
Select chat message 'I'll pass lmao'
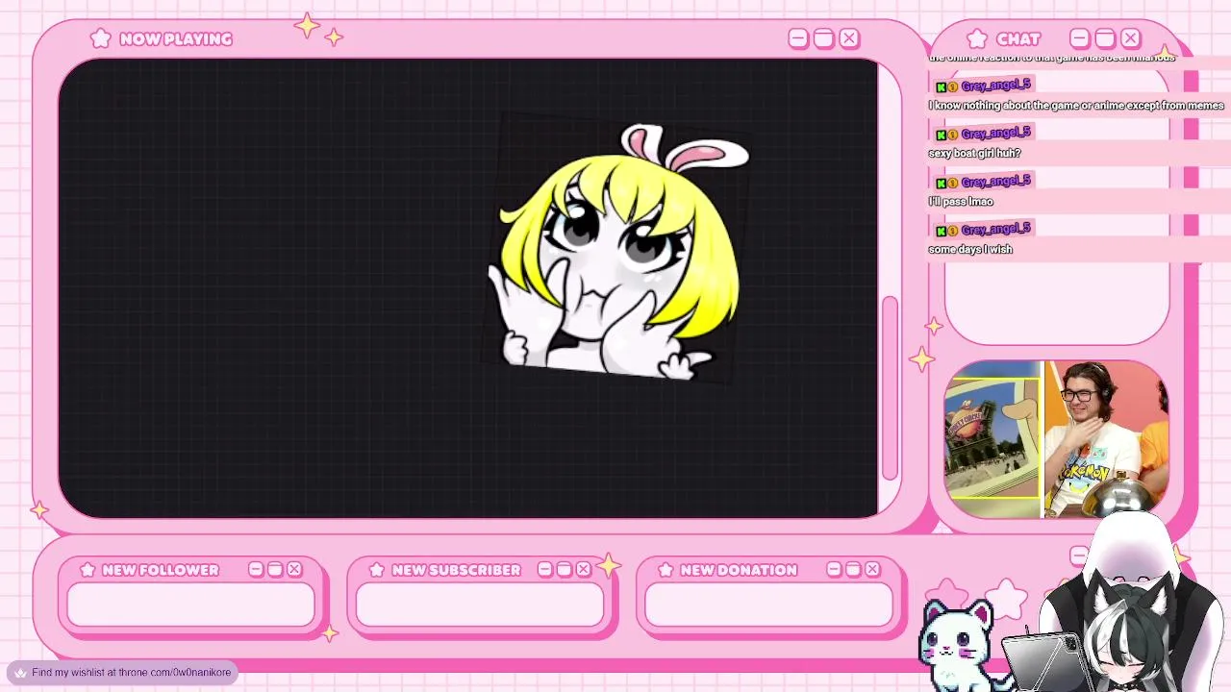[961, 202]
